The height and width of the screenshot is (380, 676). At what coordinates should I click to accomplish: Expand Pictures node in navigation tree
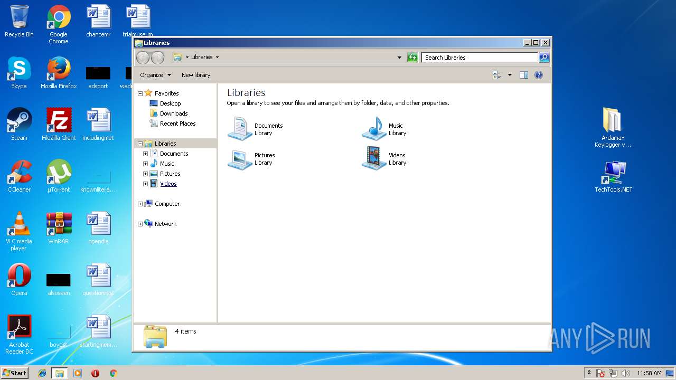[145, 174]
